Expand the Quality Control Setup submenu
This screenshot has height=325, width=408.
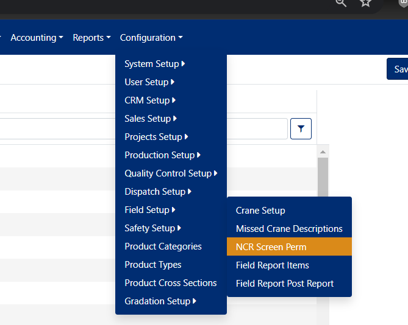tap(171, 173)
